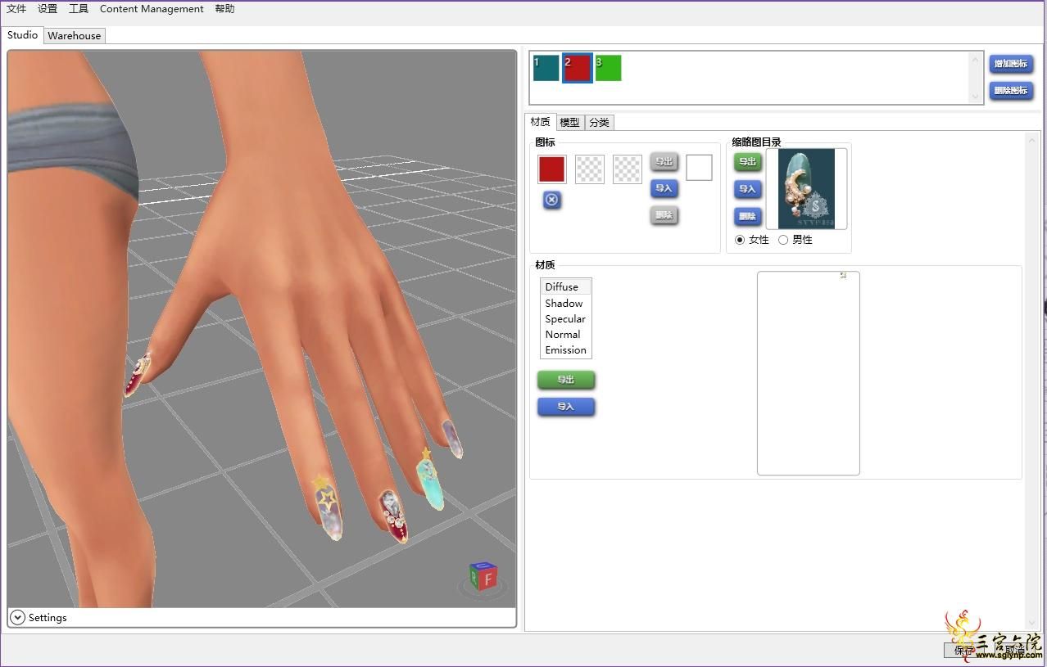Click the properties panel scroll down arrow
1047x667 pixels.
(1031, 623)
